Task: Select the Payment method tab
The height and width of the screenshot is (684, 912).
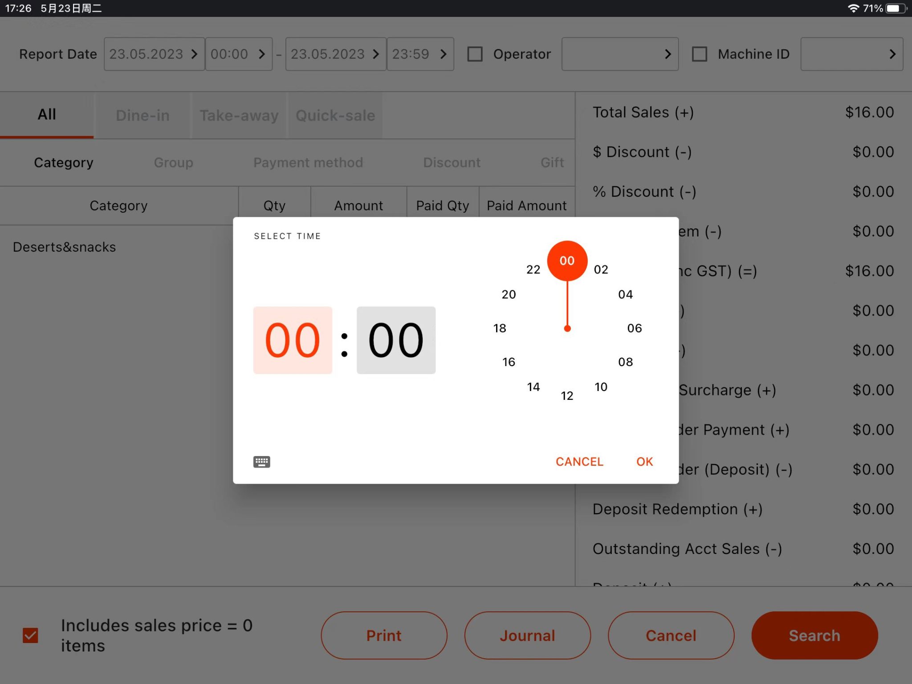Action: (x=308, y=162)
